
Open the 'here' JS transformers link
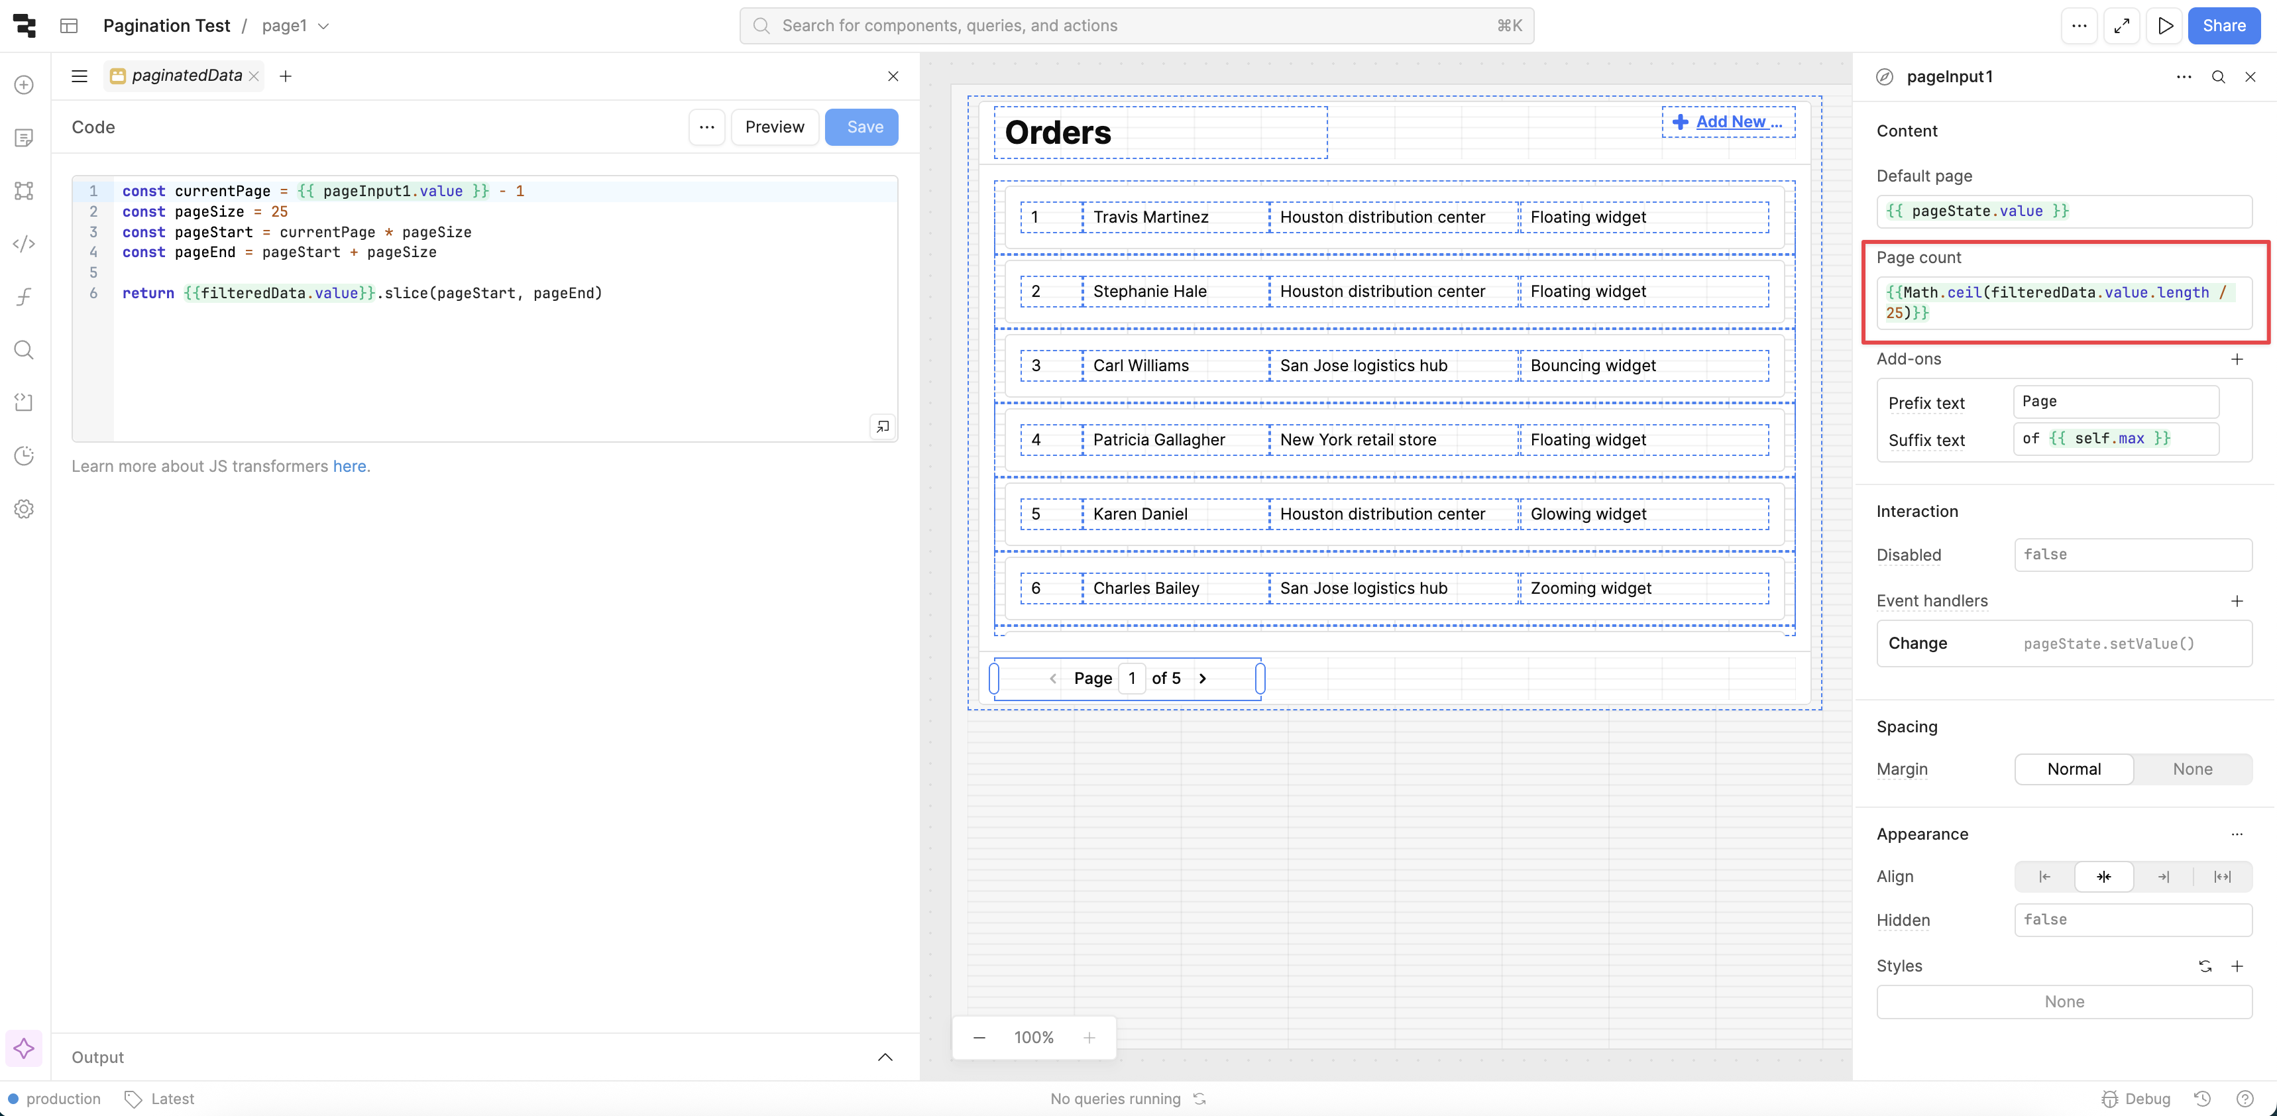point(349,466)
